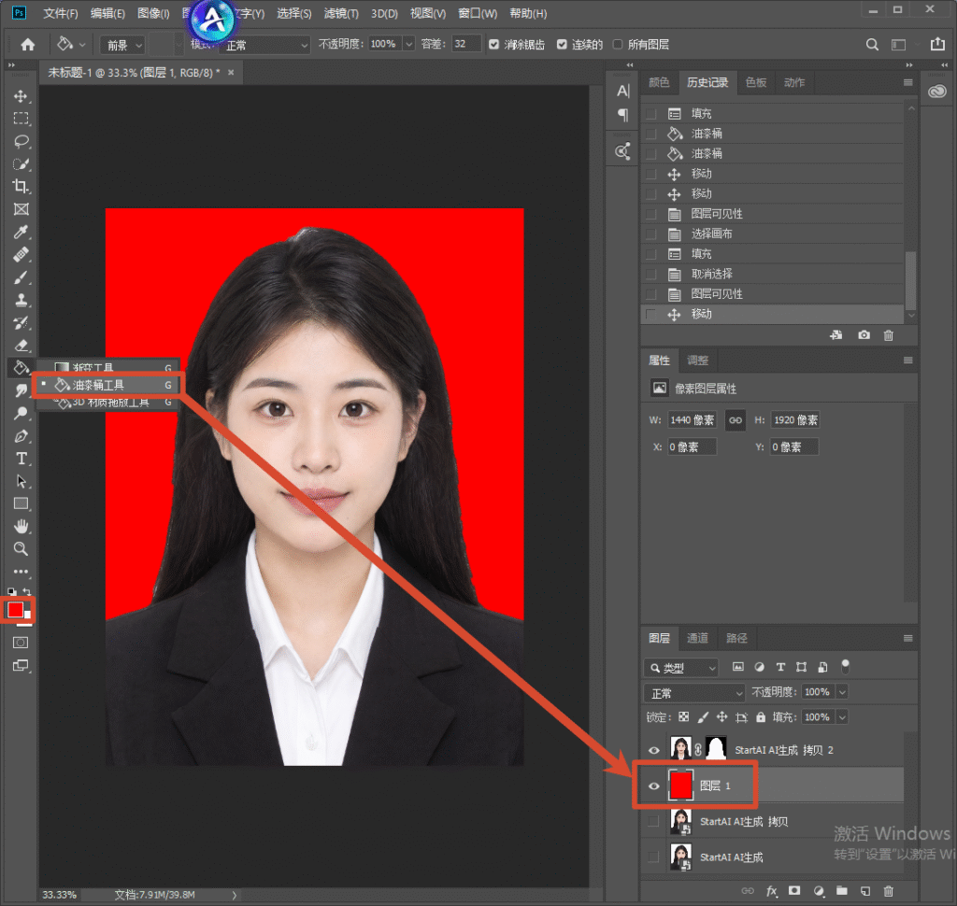Activate the Crop tool
The image size is (957, 906).
click(21, 187)
